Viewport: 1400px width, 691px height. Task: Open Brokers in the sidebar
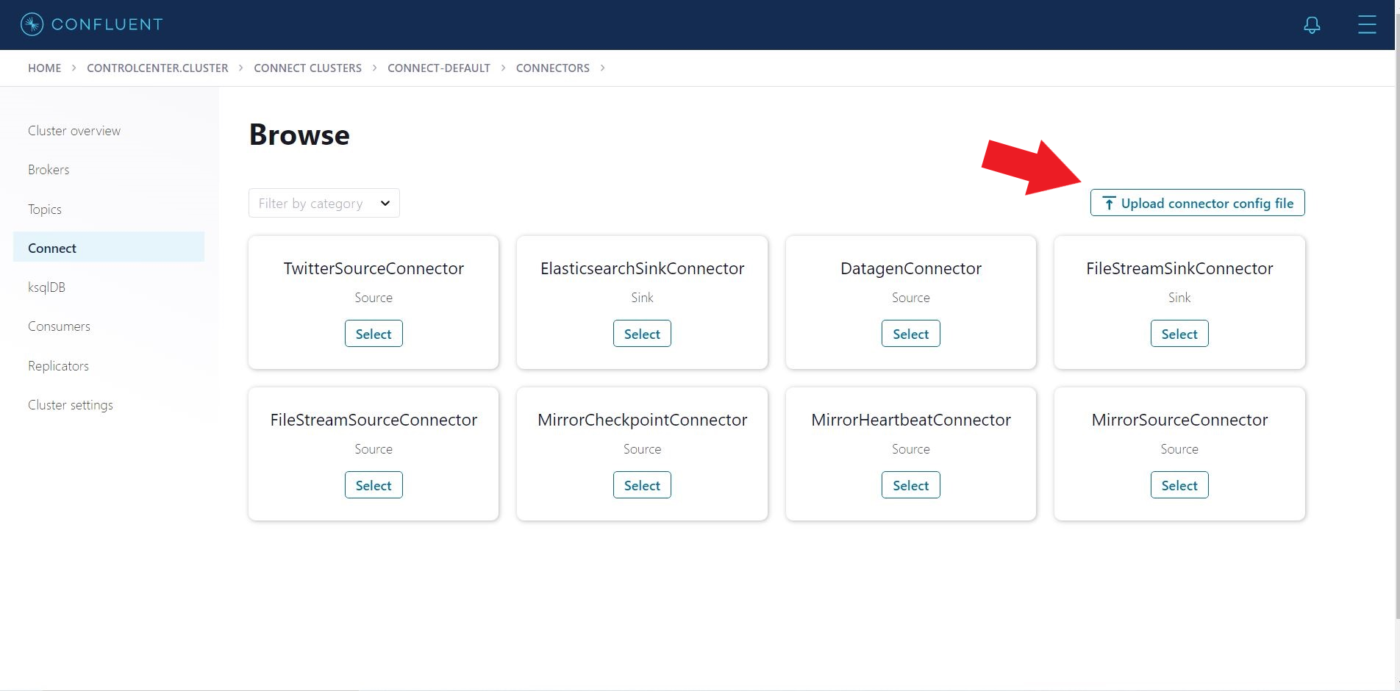coord(49,170)
